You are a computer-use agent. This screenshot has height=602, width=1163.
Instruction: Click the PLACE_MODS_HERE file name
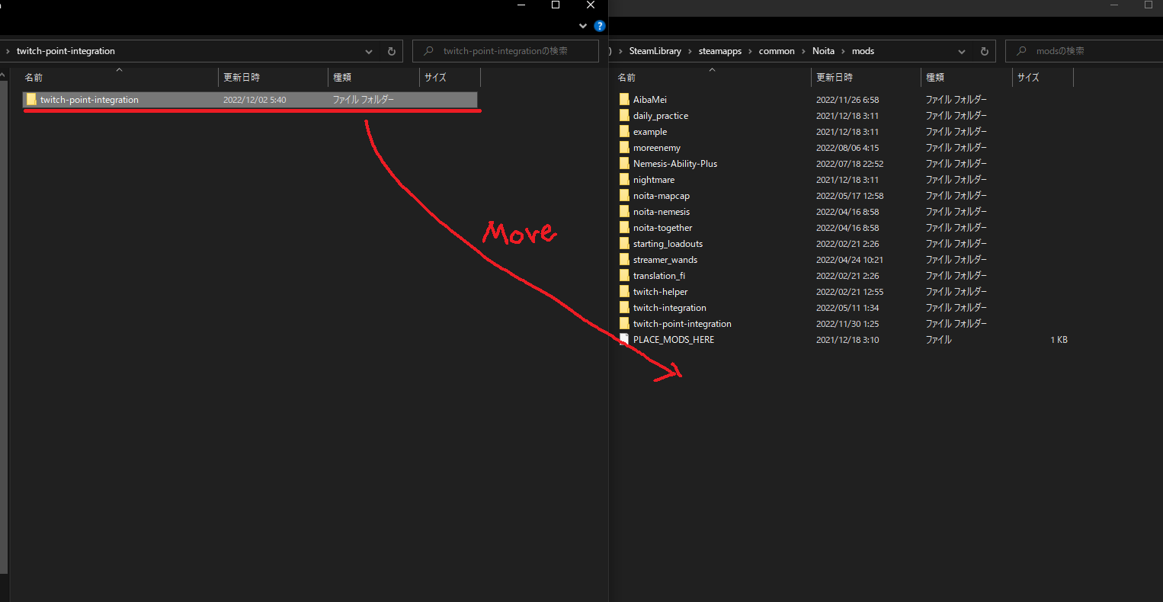[674, 340]
